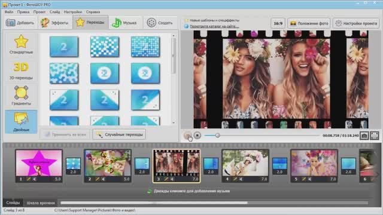383x215 pixels.
Task: Choose the dotted mosaic transition thumbnail
Action: coord(145,47)
